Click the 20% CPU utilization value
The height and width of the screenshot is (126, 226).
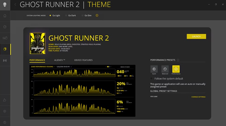coord(121,84)
